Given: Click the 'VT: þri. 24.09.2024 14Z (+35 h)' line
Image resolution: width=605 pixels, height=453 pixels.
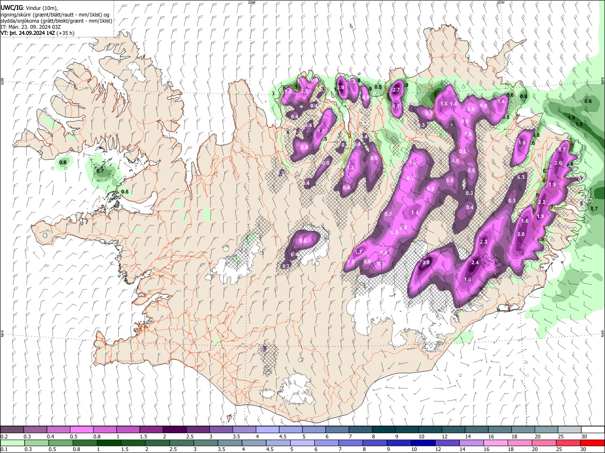Looking at the screenshot, I should pos(38,34).
